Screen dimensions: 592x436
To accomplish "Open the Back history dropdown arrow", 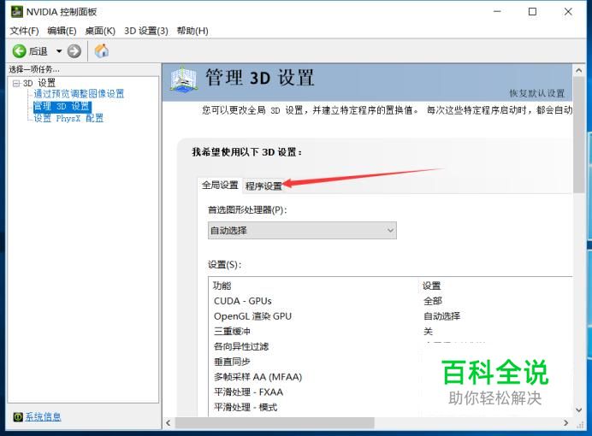I will [59, 51].
